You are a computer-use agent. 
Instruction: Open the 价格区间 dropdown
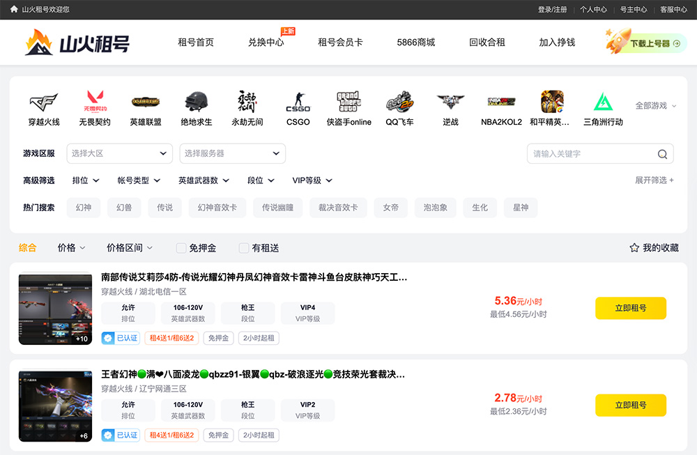(130, 248)
